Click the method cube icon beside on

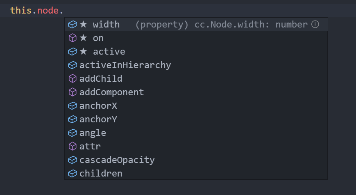pos(73,38)
